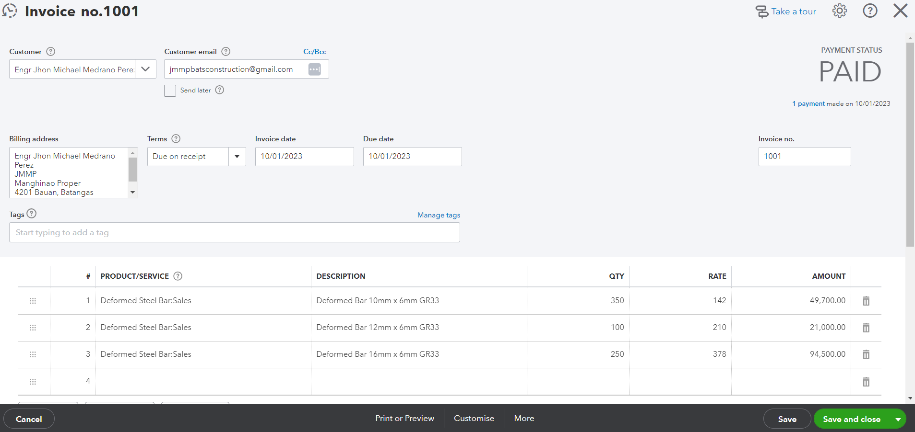Click the help question mark icon in header

tap(870, 11)
